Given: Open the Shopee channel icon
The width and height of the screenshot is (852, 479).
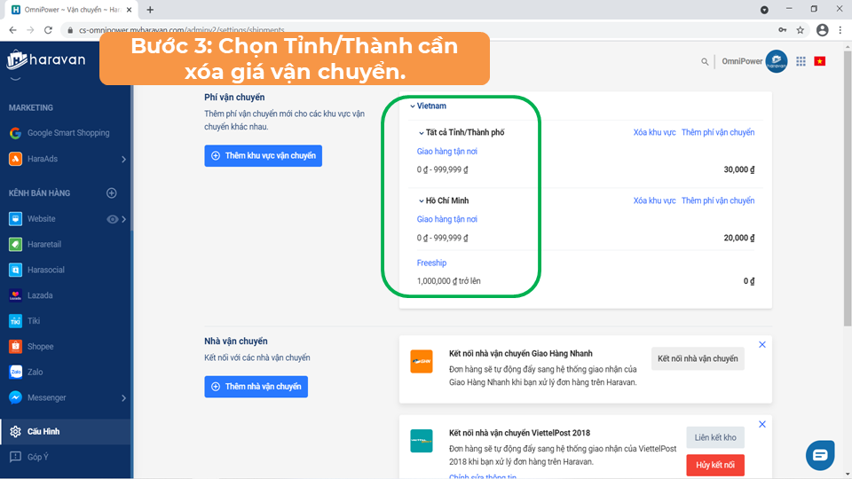Looking at the screenshot, I should (15, 347).
